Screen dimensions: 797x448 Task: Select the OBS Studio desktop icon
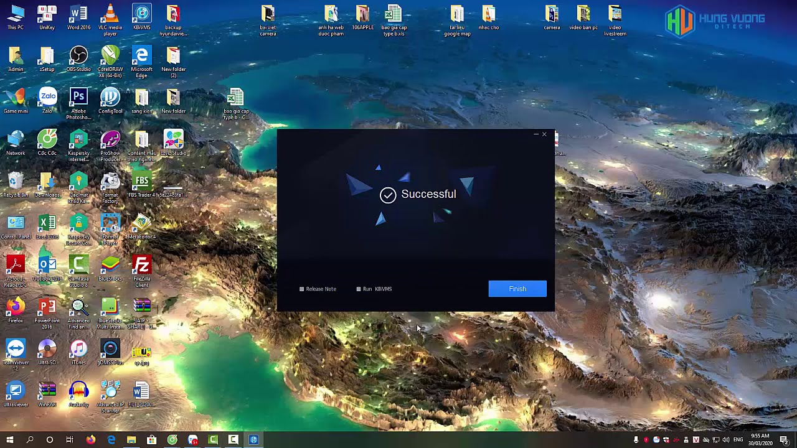[x=78, y=59]
